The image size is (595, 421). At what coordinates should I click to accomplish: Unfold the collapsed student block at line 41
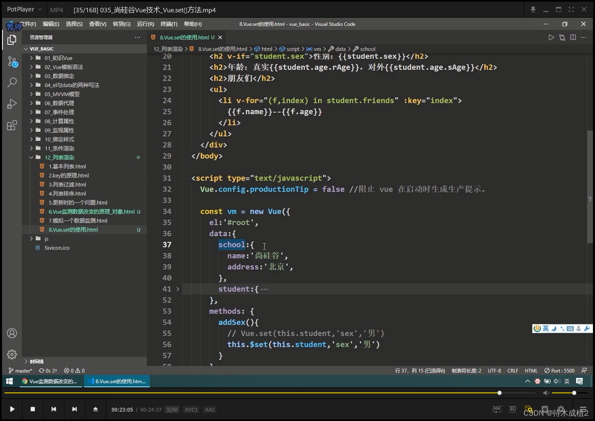178,289
